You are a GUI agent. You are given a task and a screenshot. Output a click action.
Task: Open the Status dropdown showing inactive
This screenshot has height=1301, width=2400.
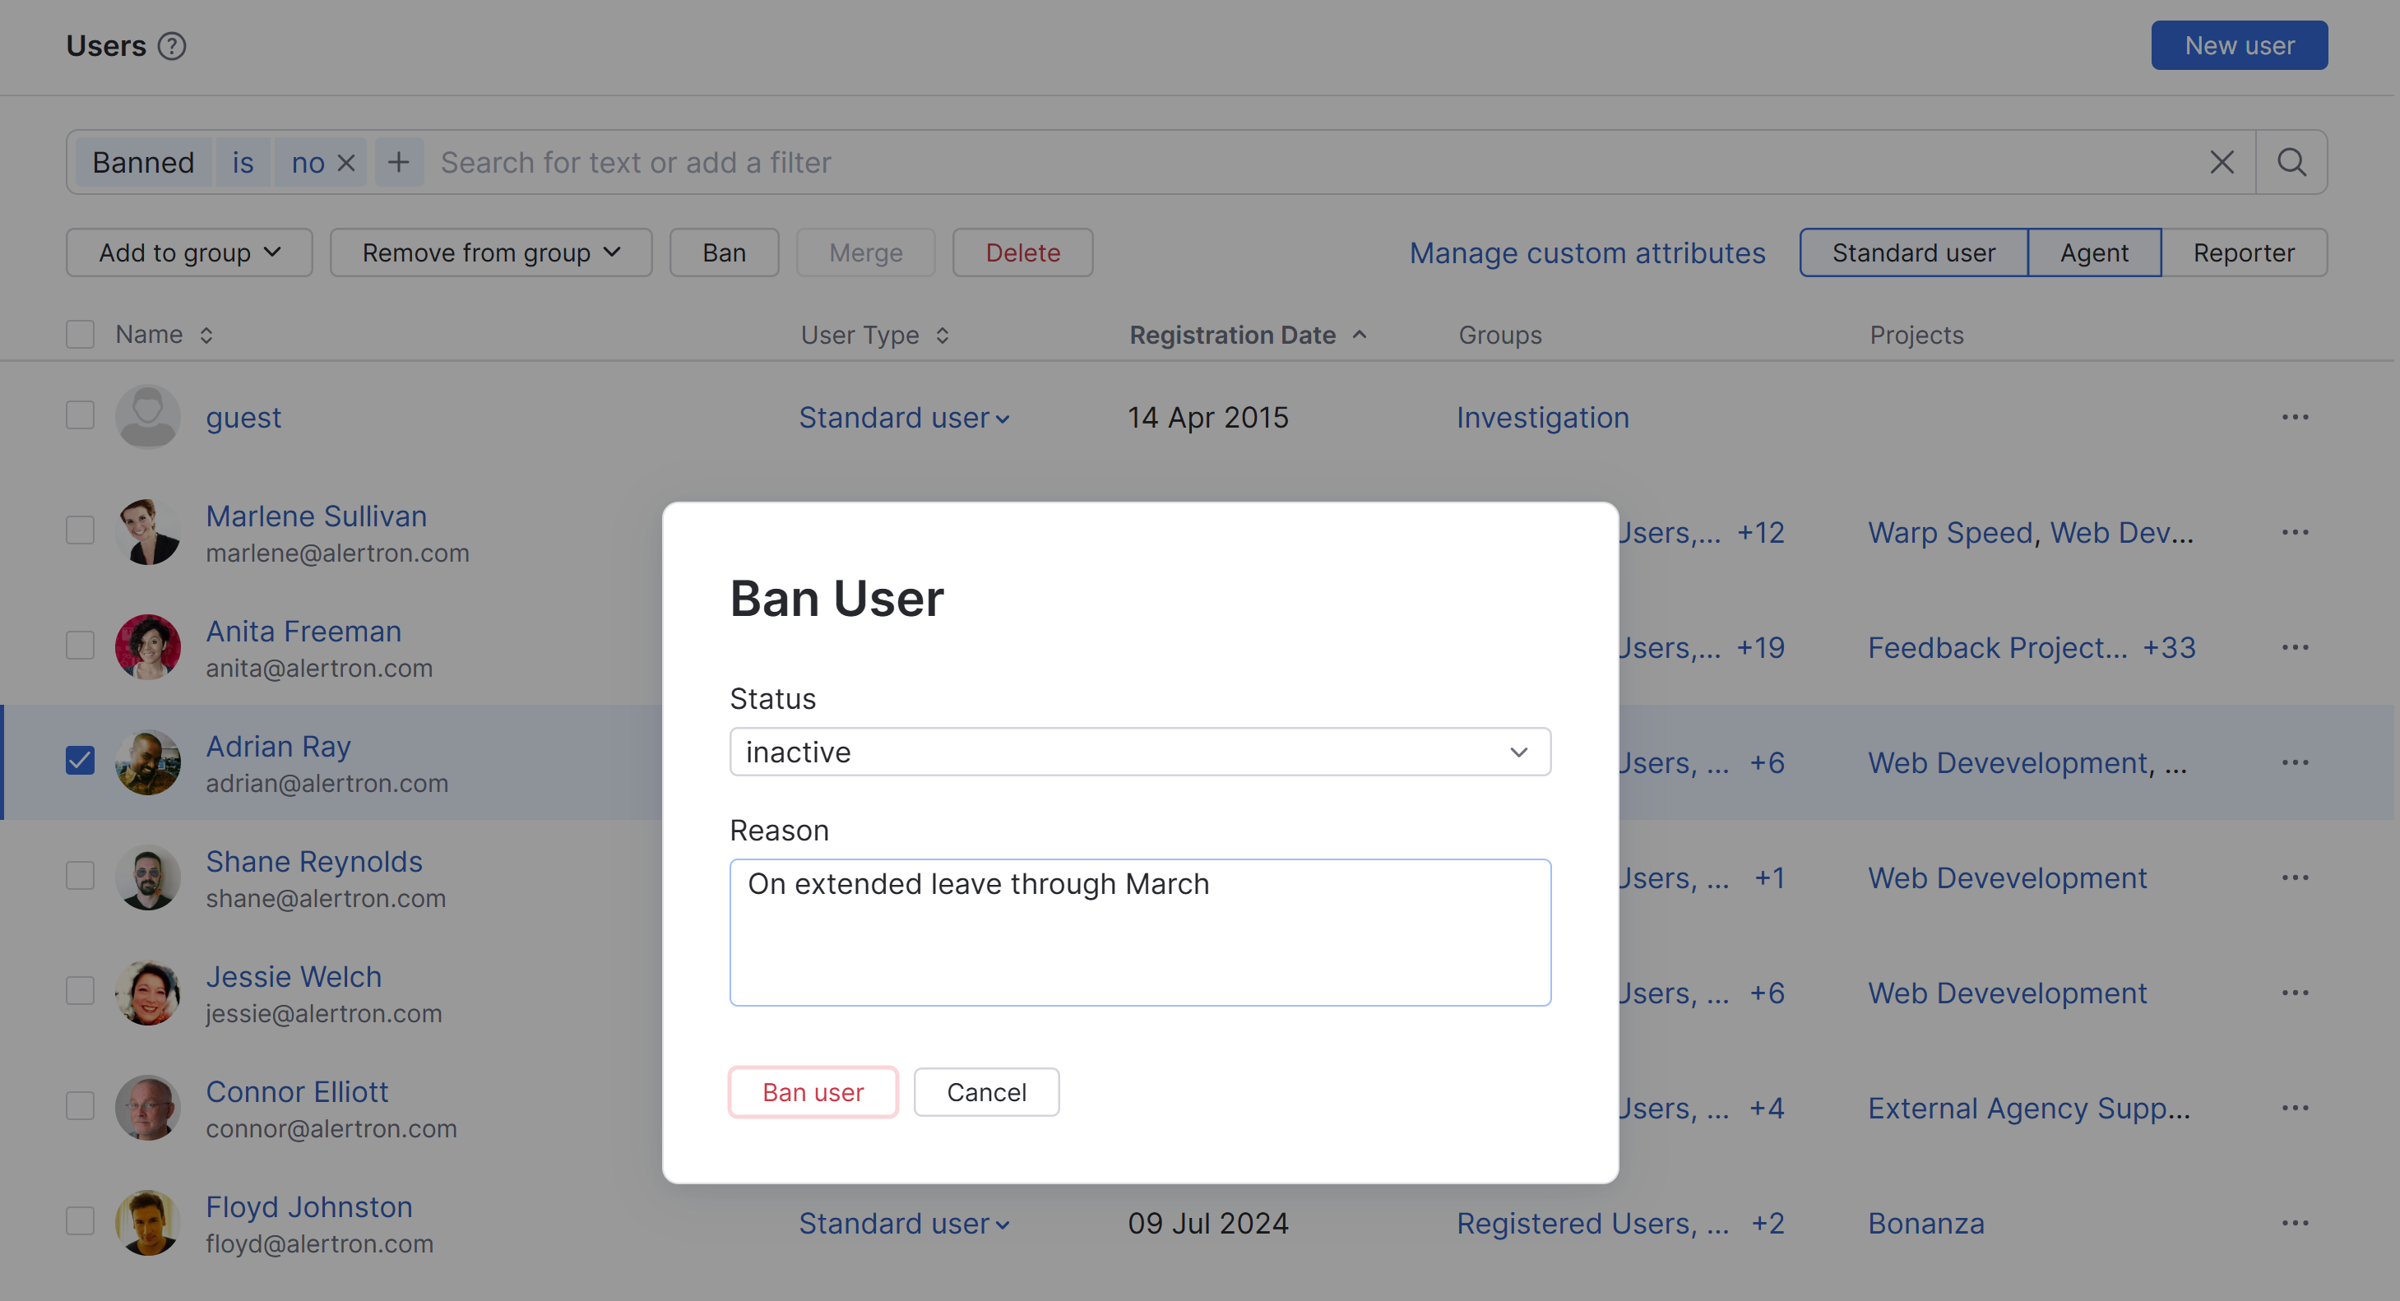pos(1139,752)
